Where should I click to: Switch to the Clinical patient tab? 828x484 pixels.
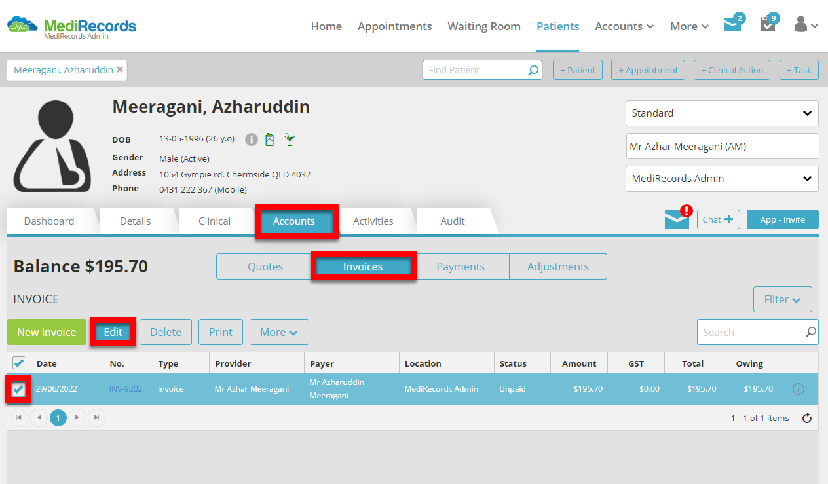(215, 221)
